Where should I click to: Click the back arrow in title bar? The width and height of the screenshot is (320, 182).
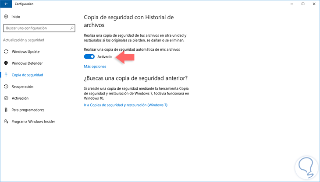(6, 4)
